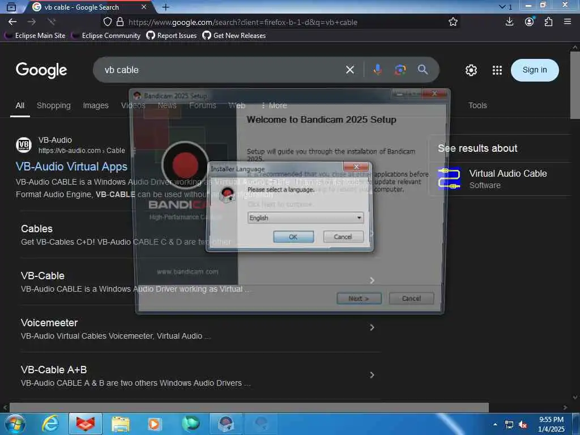
Task: Open a new tab with plus button
Action: [x=166, y=7]
